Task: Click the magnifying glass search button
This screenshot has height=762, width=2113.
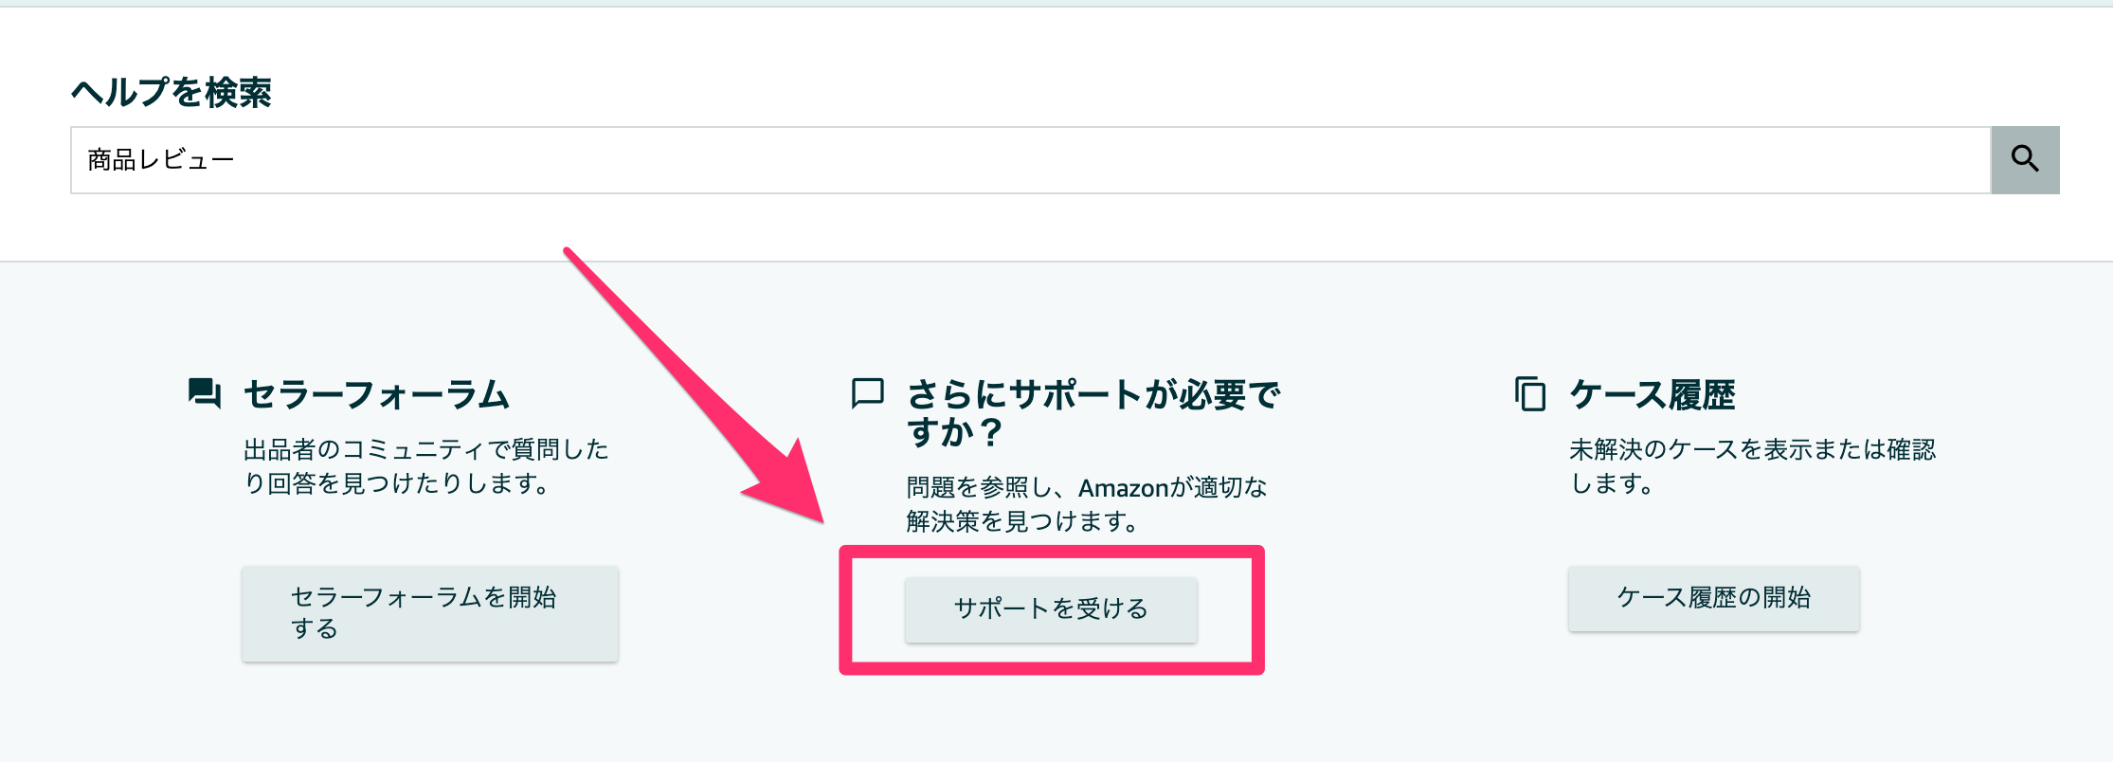Action: click(x=2025, y=159)
